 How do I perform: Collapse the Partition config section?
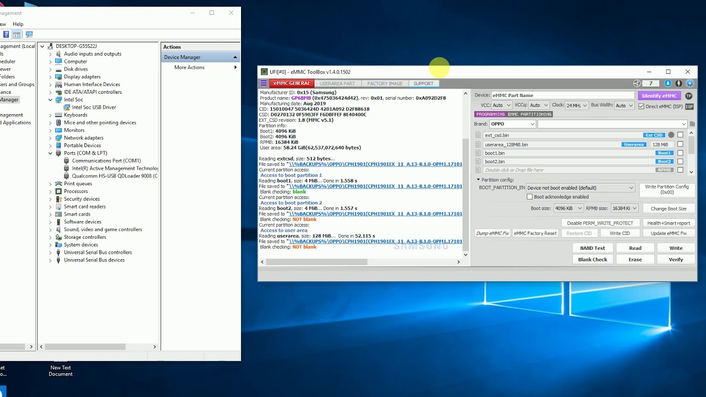click(x=479, y=180)
